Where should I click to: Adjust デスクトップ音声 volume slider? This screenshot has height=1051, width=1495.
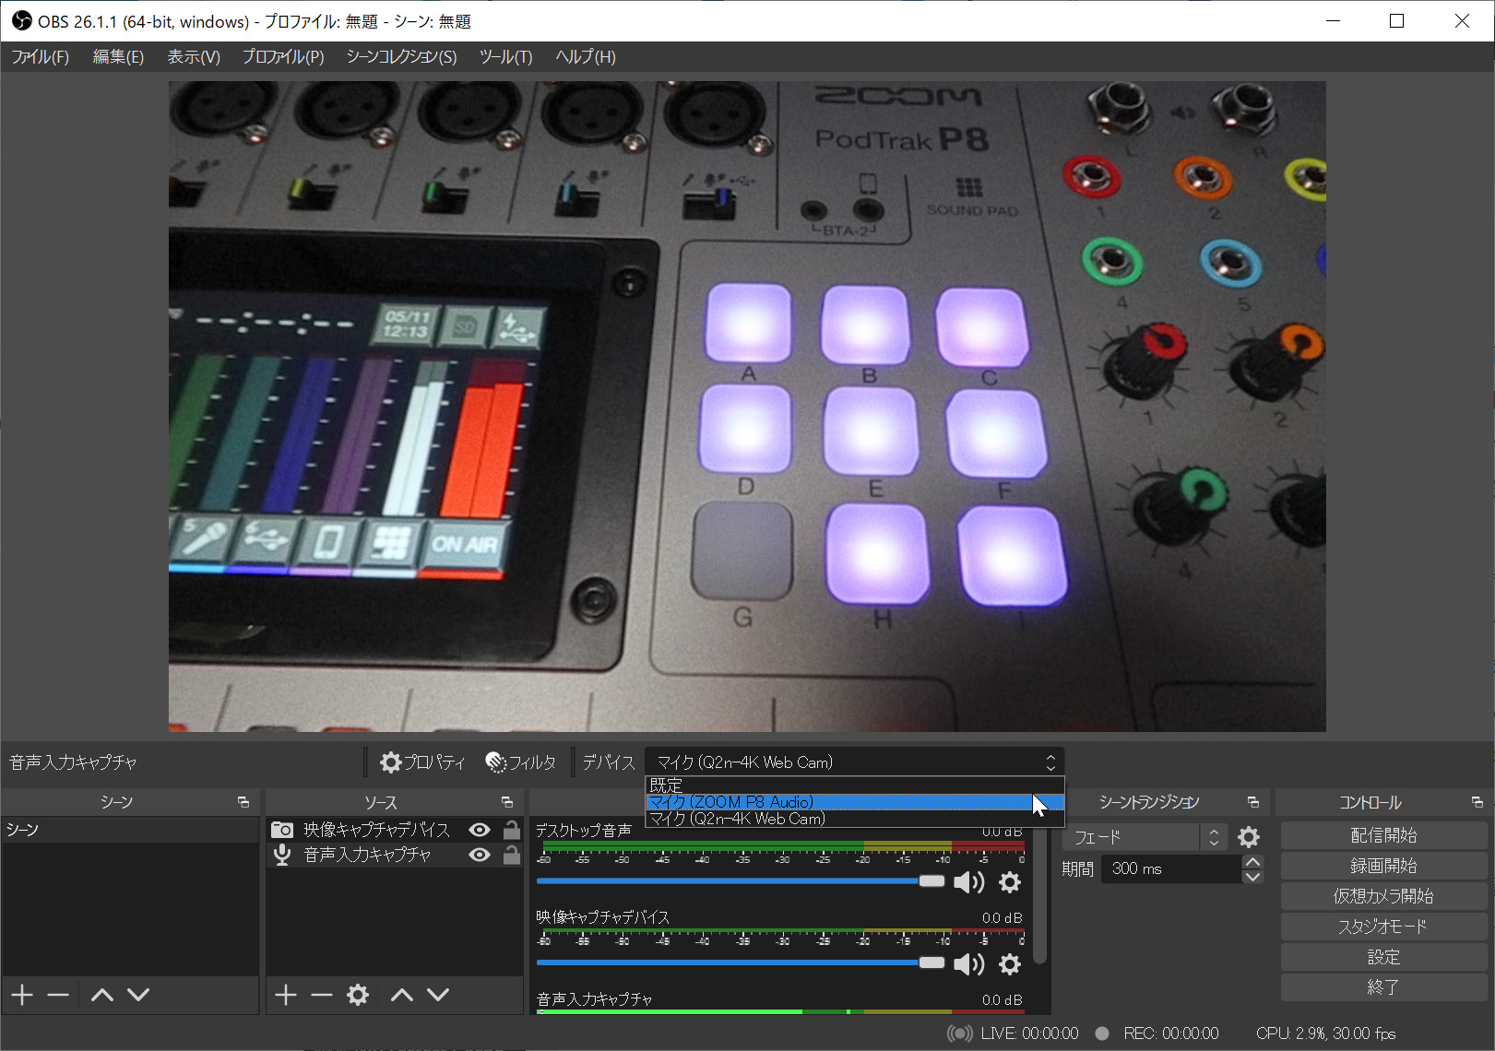(741, 881)
